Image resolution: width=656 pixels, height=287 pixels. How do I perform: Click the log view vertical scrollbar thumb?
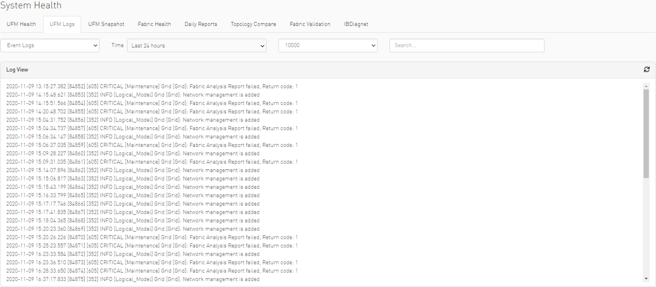[646, 133]
